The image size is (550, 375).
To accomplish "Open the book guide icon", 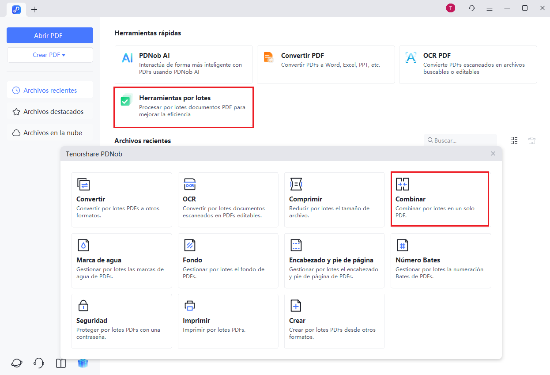I will coord(61,363).
